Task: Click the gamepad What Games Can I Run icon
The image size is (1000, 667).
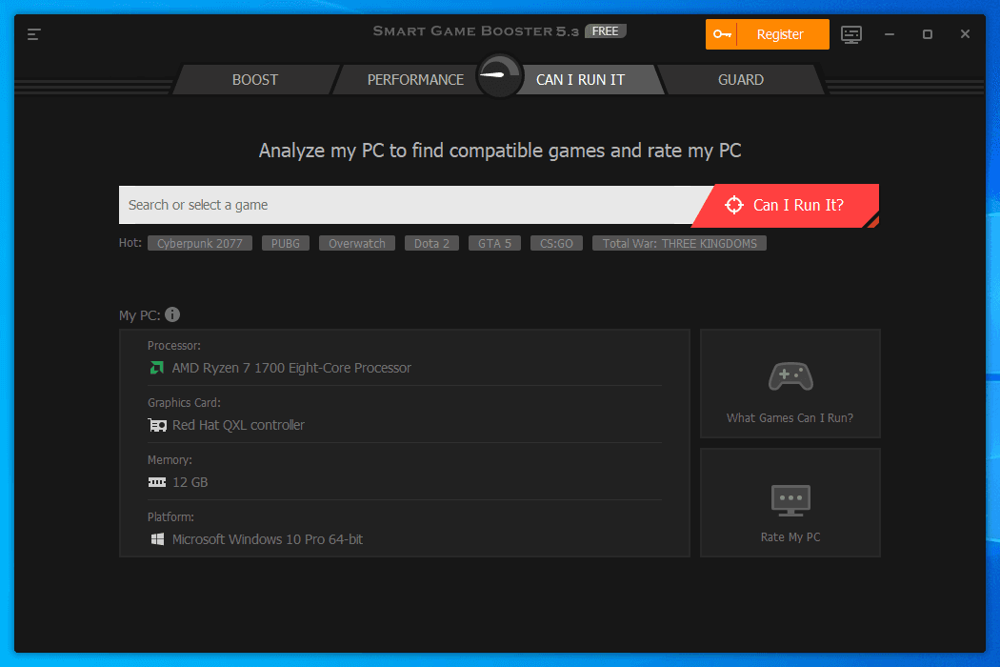Action: pos(790,376)
